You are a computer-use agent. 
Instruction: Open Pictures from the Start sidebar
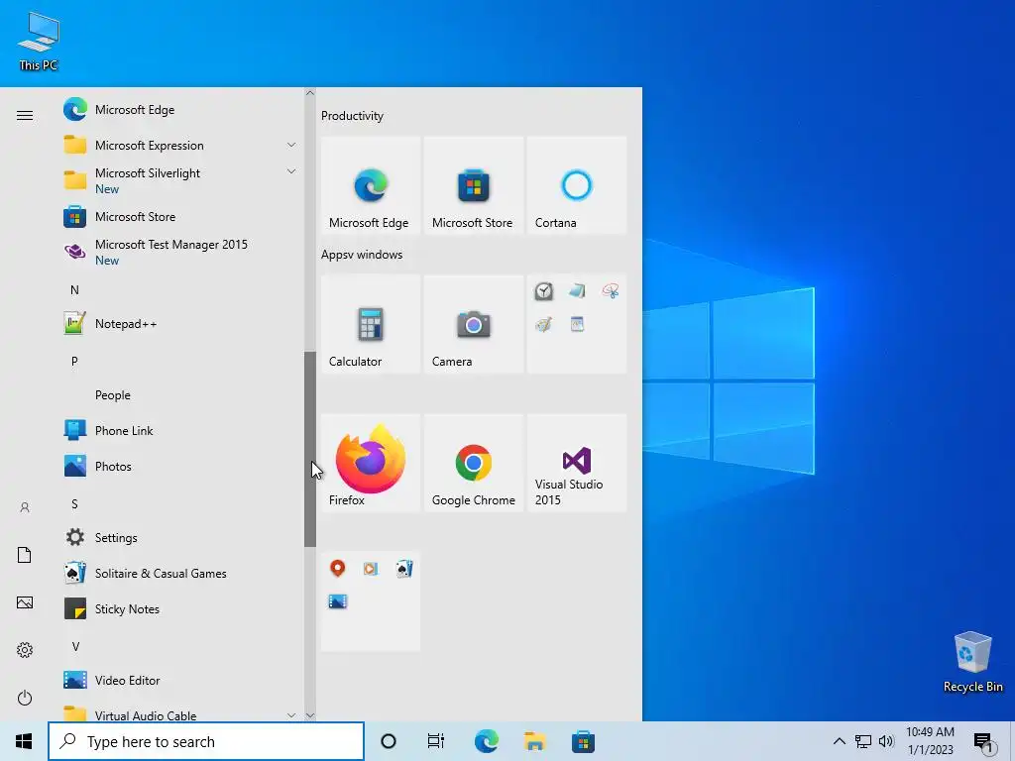(25, 602)
